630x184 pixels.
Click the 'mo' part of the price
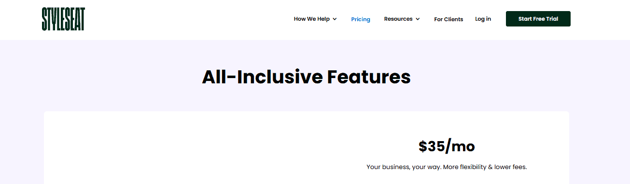coord(462,146)
